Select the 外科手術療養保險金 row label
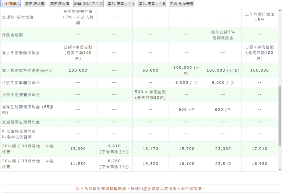The width and height of the screenshot is (283, 193). coord(21,95)
